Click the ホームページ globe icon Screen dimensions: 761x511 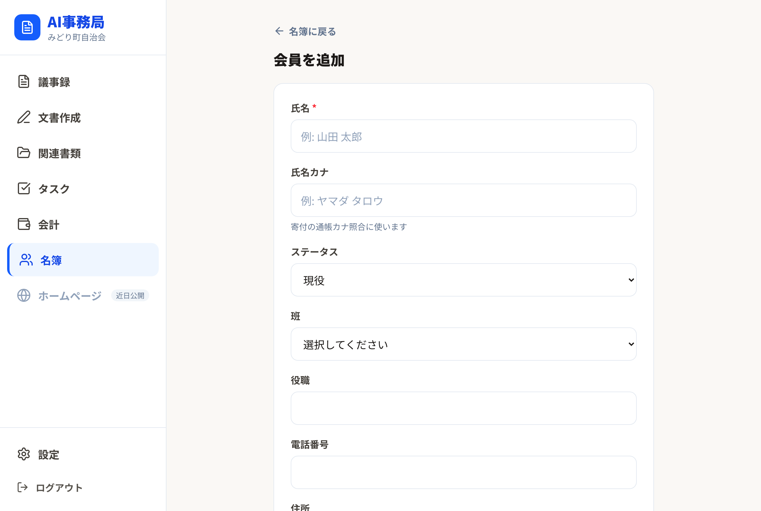[24, 295]
